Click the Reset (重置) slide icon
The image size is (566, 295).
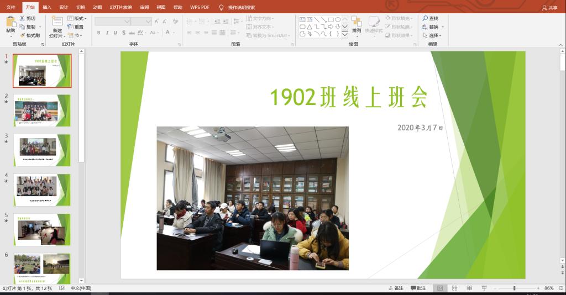pyautogui.click(x=70, y=27)
